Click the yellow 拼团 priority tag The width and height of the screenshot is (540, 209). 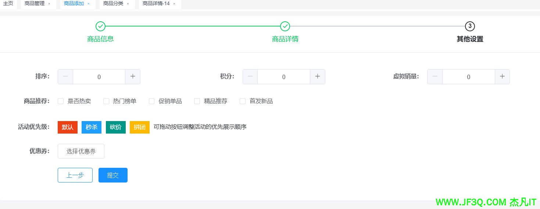(139, 127)
